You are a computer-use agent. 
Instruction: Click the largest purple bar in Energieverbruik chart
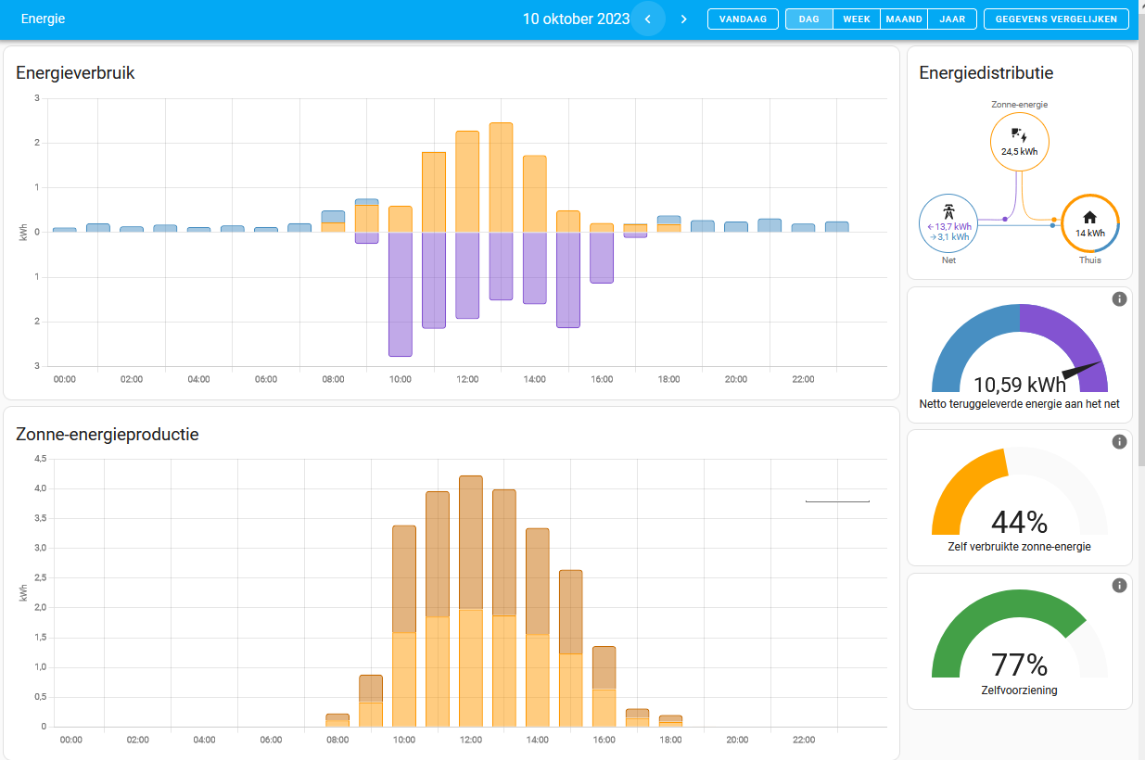pyautogui.click(x=400, y=294)
